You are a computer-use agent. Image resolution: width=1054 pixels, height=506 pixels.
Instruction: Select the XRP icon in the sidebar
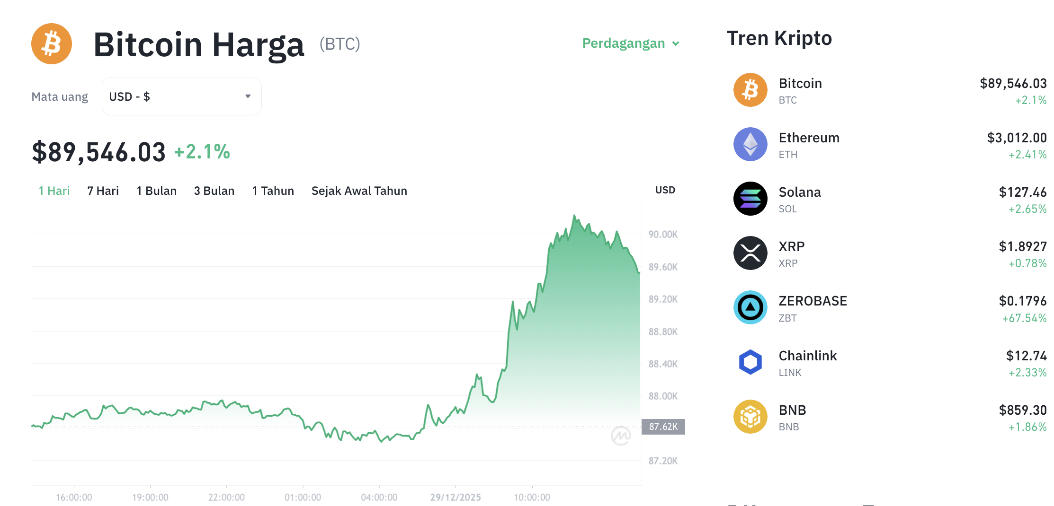tap(750, 253)
